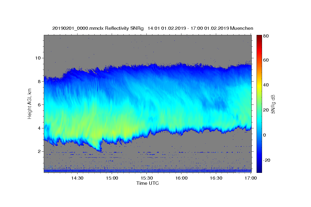
Task: Click the dark red top of colorbar
Action: pos(259,36)
